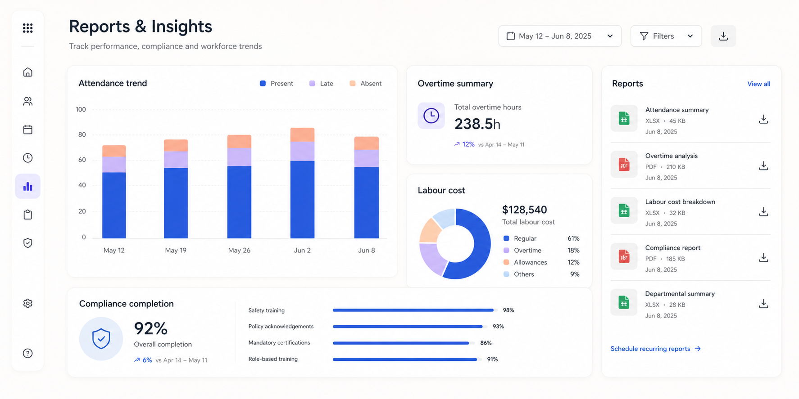Click the Compliance report title
Viewport: 799px width, 399px height.
coord(673,248)
